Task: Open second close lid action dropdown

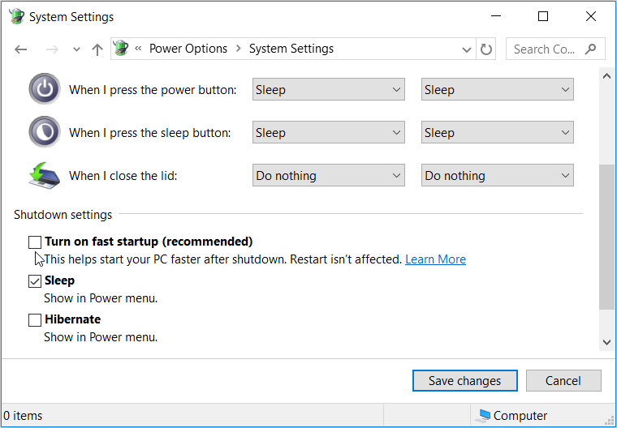Action: pyautogui.click(x=497, y=176)
